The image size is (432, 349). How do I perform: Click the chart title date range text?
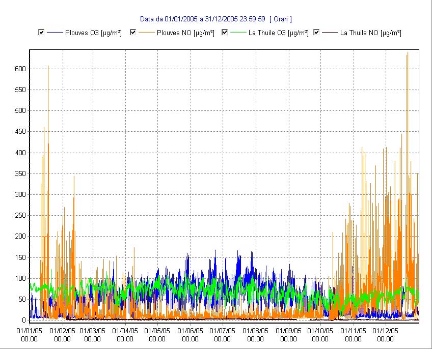click(x=203, y=19)
